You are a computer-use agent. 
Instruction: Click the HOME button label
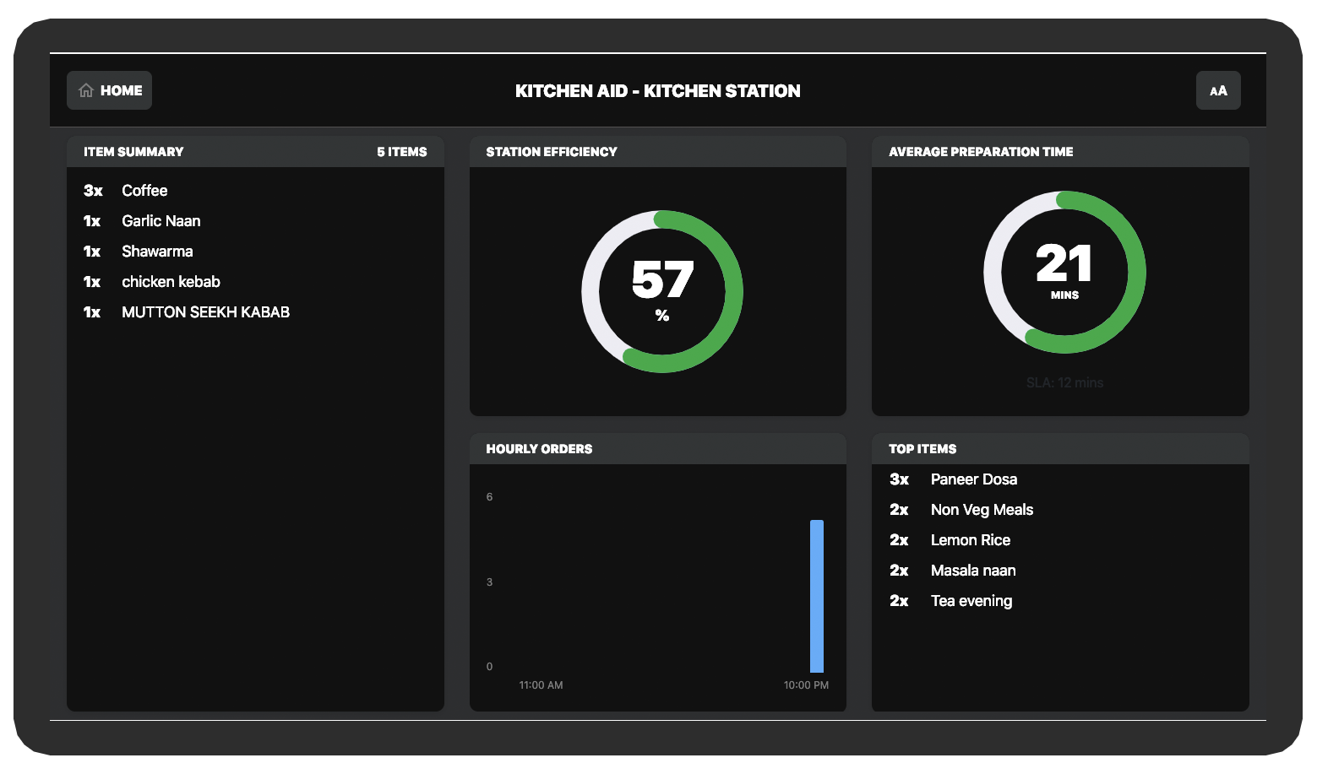[121, 90]
